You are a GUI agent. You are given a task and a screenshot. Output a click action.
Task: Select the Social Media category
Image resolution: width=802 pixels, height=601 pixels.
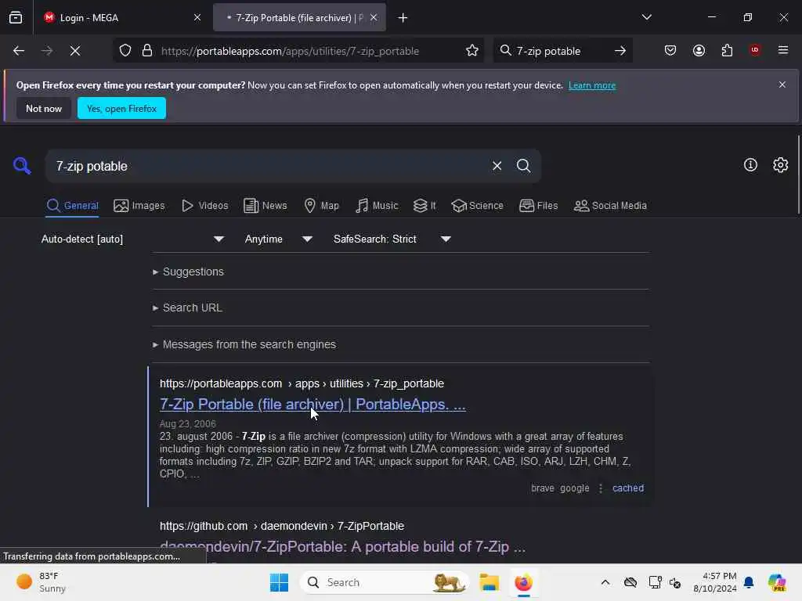(x=610, y=206)
